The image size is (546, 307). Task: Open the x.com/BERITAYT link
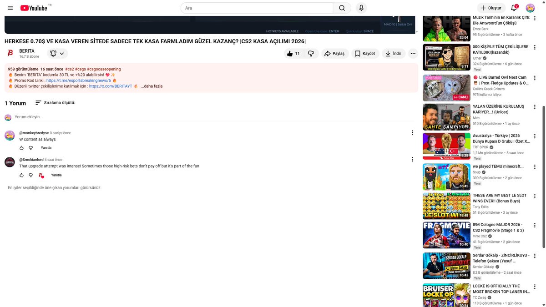click(x=111, y=86)
